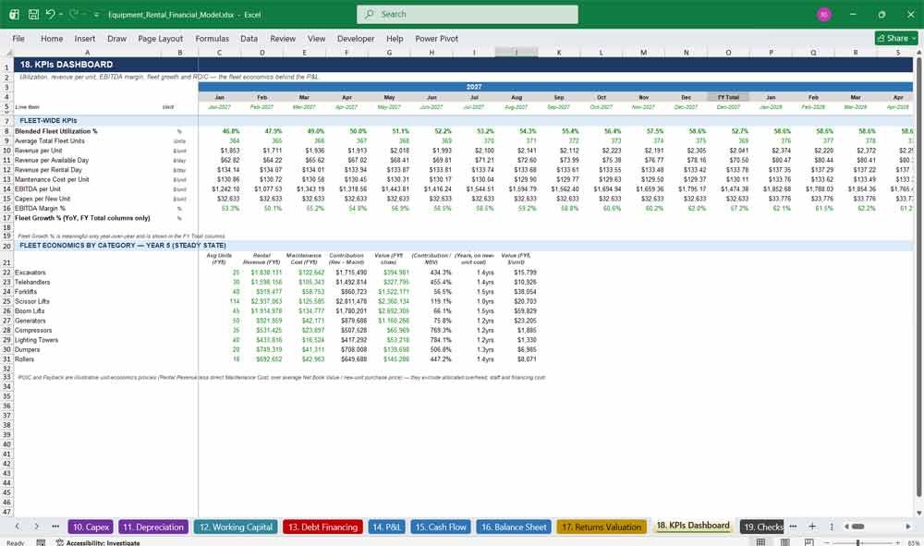Open the Review ribbon tab
924x546 pixels.
(x=283, y=38)
